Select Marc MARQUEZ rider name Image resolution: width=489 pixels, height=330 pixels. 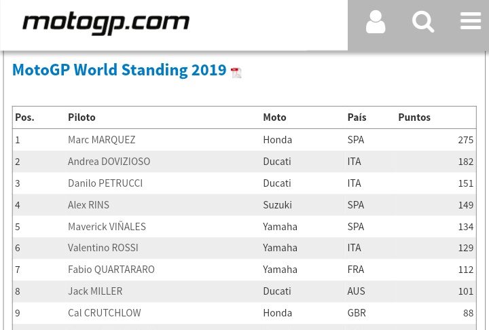101,140
